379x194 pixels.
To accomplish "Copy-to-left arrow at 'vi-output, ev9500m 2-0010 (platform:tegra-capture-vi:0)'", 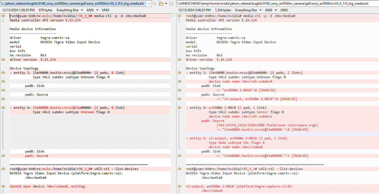I will pyautogui.click(x=179, y=186).
